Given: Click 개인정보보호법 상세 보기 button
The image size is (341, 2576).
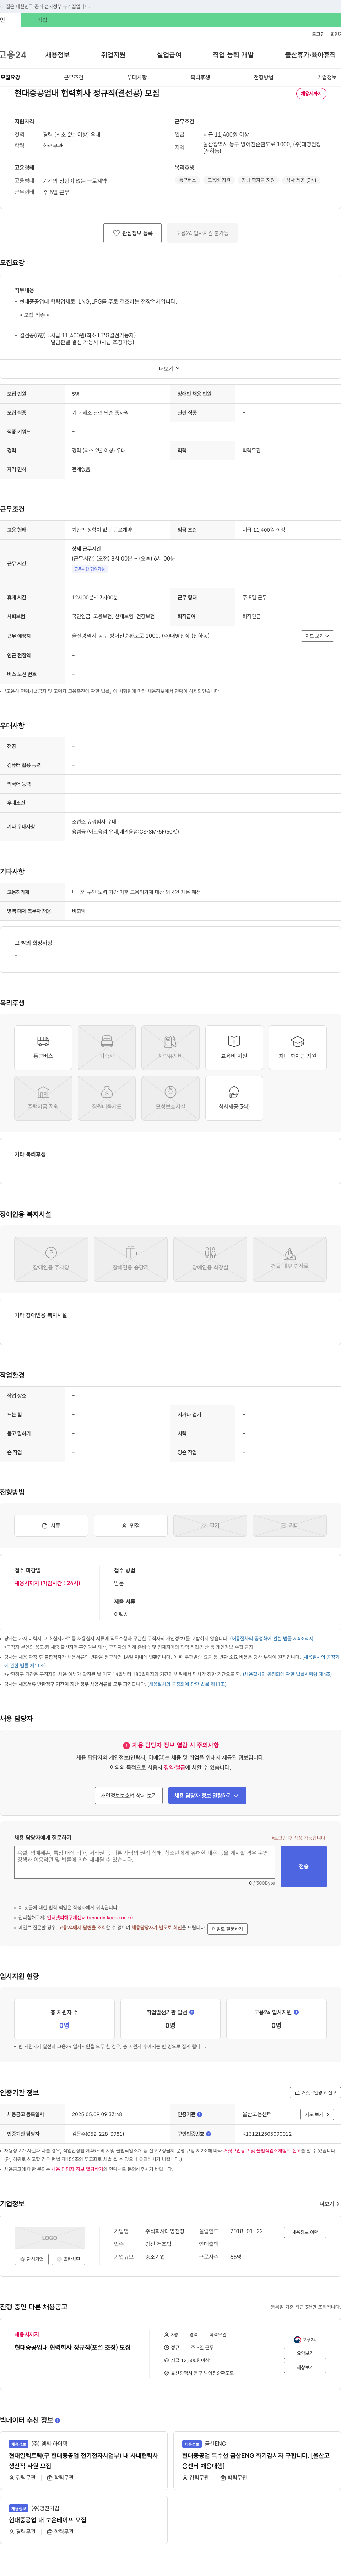Looking at the screenshot, I should (129, 1795).
